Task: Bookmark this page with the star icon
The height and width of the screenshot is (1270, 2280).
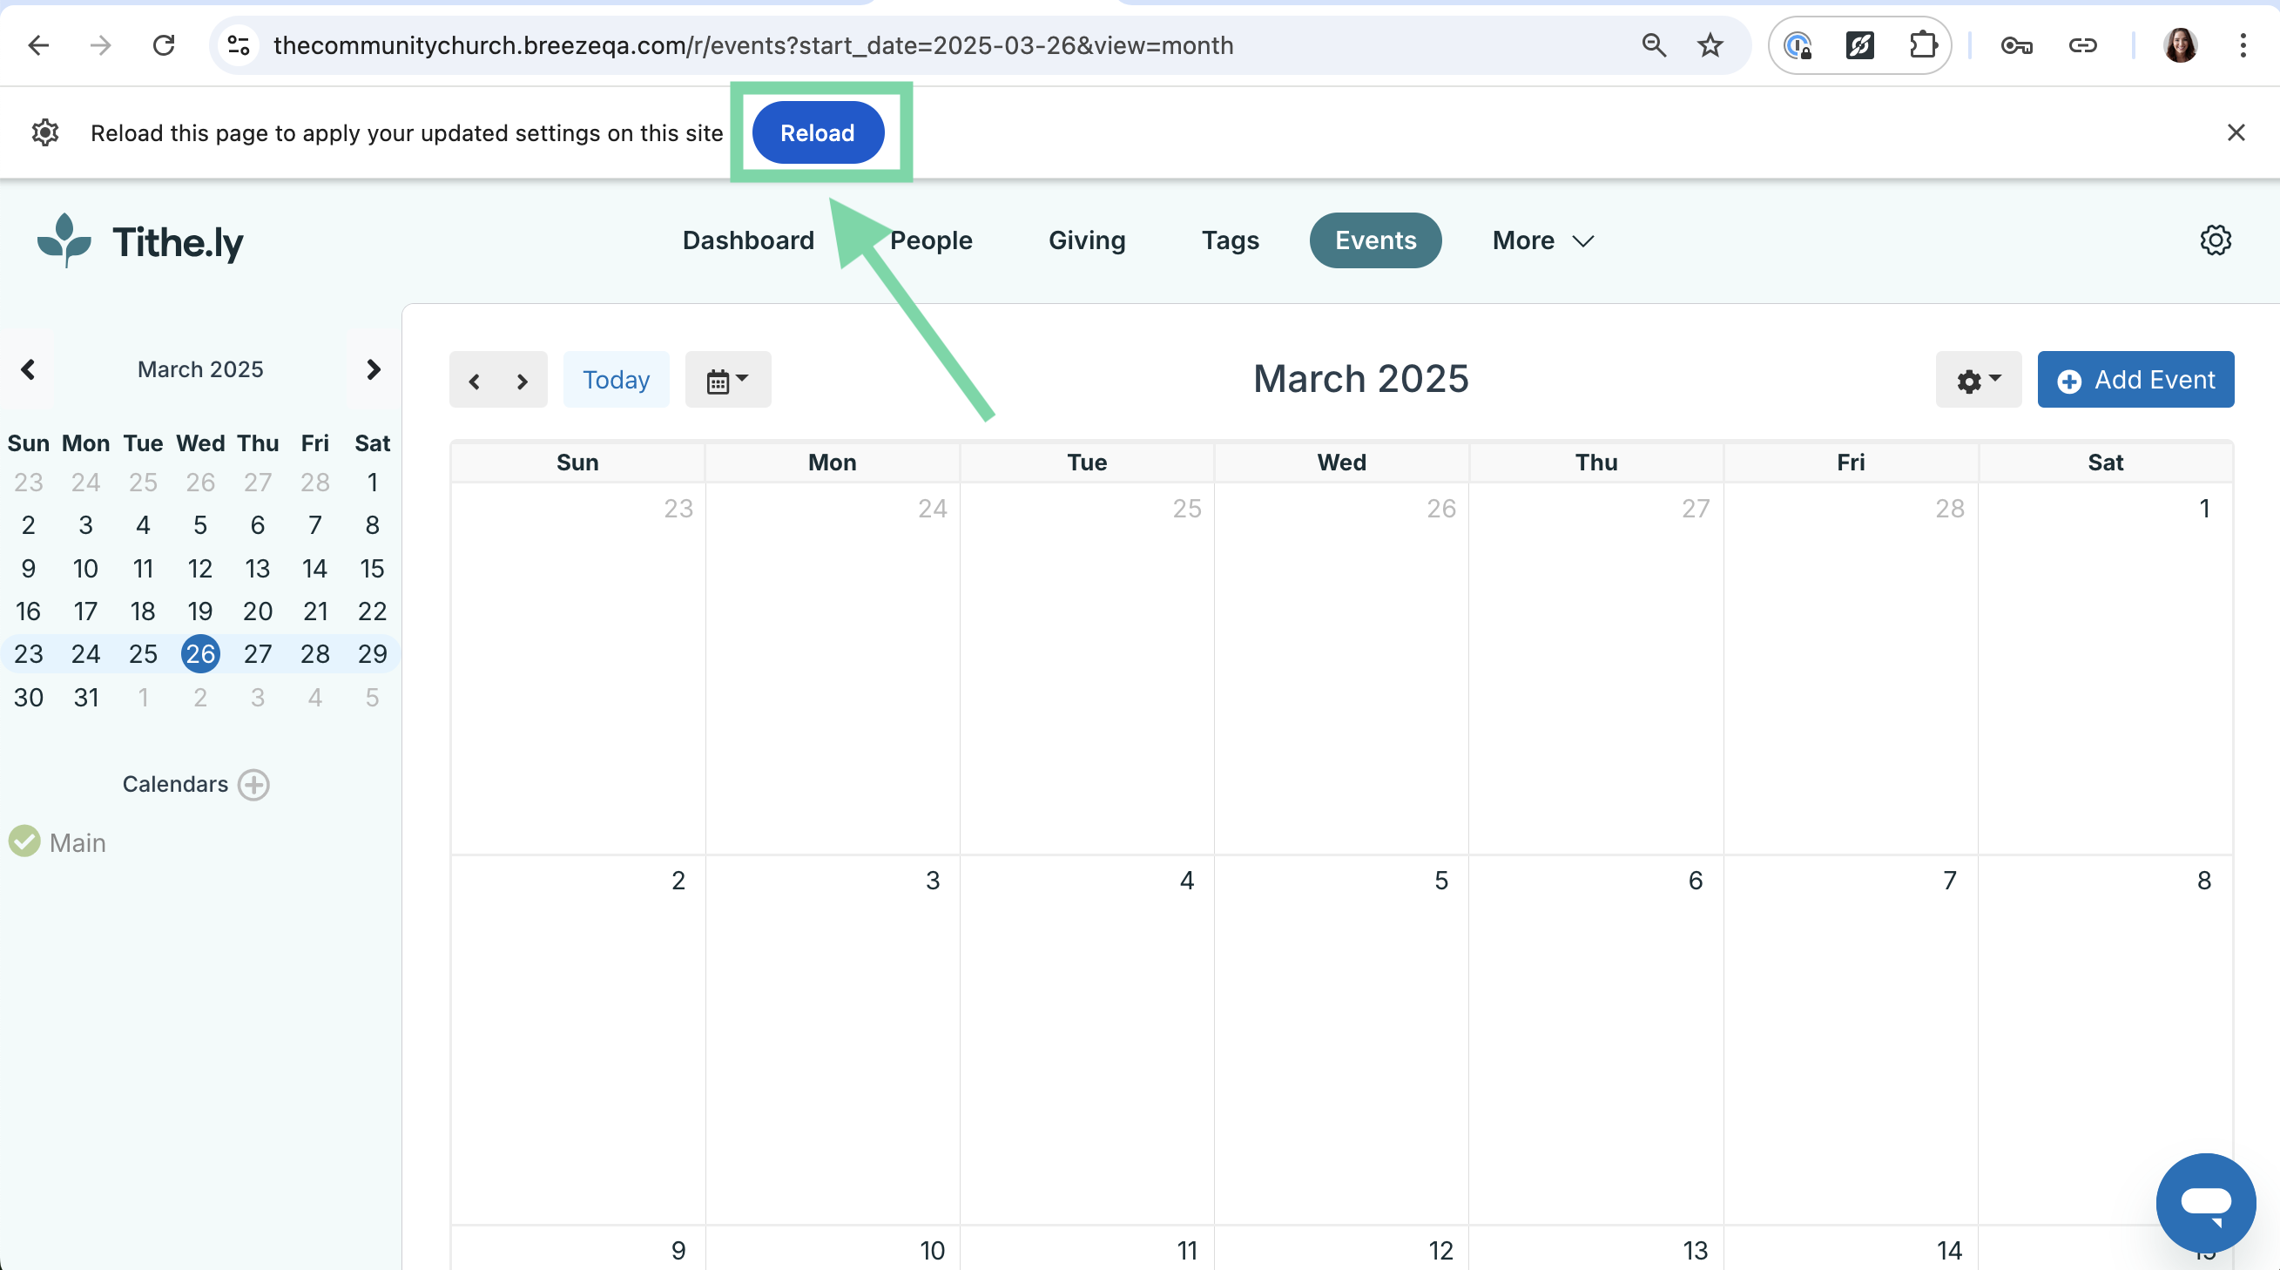Action: click(1710, 45)
